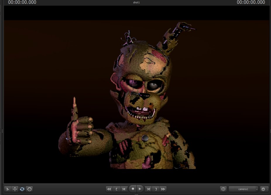Activate the screen manipulator circle tool
The width and height of the screenshot is (271, 195).
point(30,189)
